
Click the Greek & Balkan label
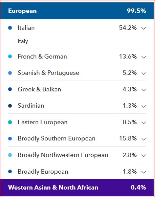[39, 89]
